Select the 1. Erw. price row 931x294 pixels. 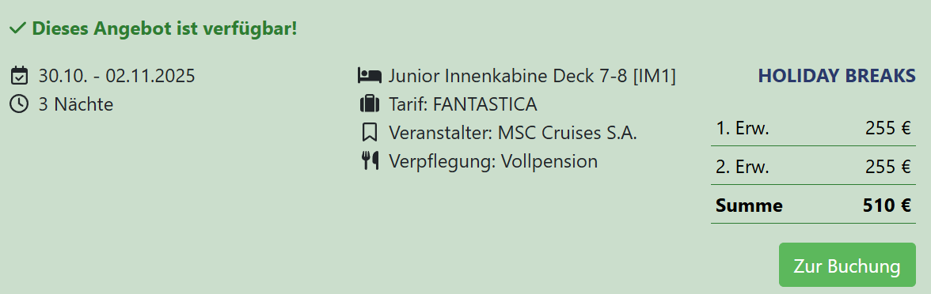814,128
